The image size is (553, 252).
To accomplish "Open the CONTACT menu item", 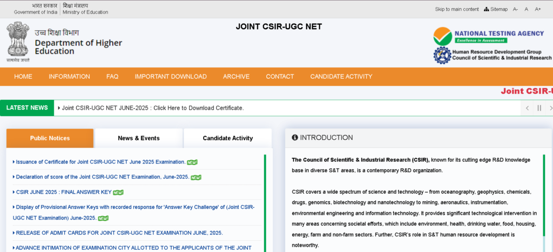I will click(x=280, y=77).
